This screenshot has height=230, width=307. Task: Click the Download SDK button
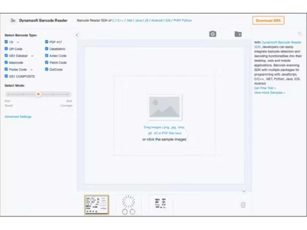coord(268,20)
